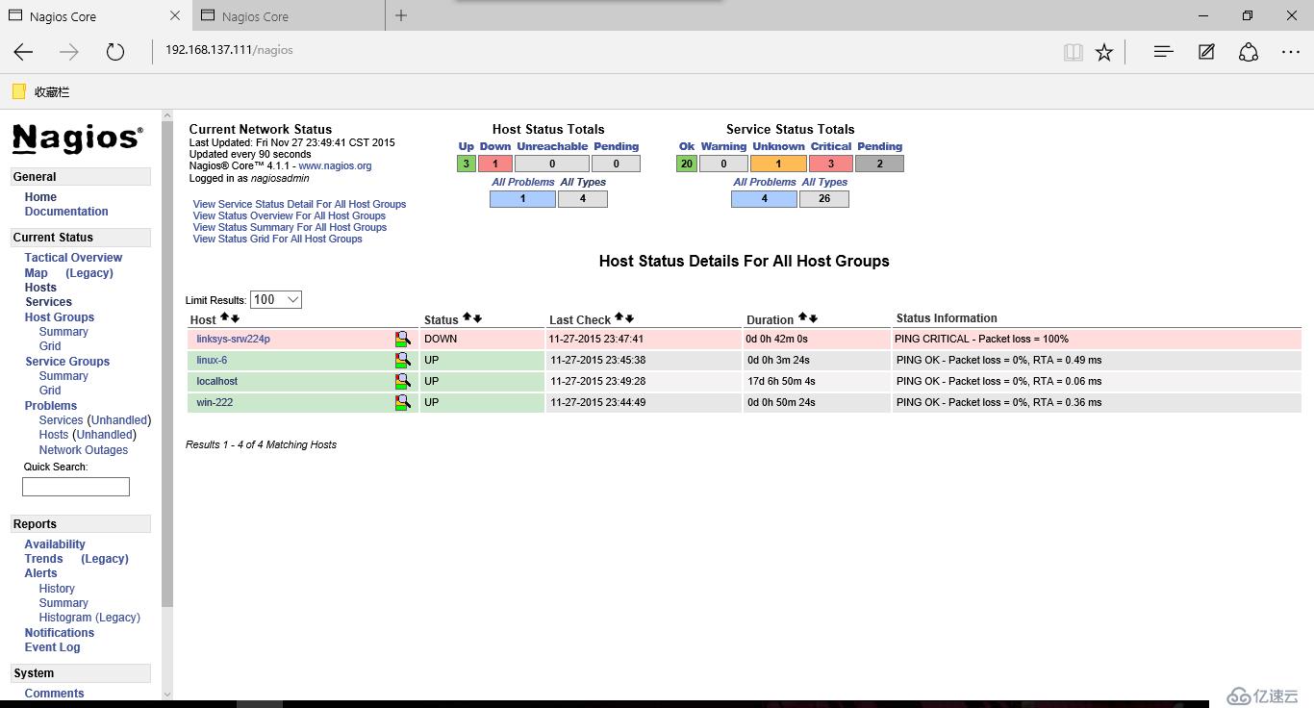Open the Comments link under System
Viewport: 1314px width, 708px height.
coord(55,694)
